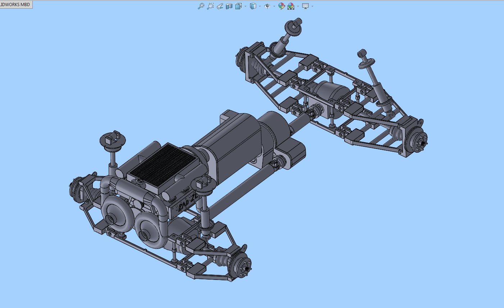Click the View Settings monitor icon
504x308 pixels.
[x=305, y=6]
